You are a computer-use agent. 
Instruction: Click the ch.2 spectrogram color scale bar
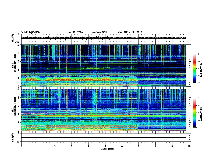pyautogui.click(x=195, y=113)
